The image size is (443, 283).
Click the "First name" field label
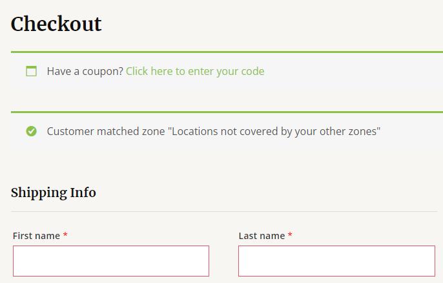36,236
